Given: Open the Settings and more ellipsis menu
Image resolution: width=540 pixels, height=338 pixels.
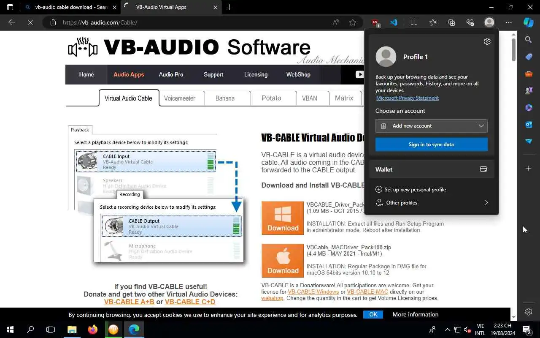Looking at the screenshot, I should point(509,22).
